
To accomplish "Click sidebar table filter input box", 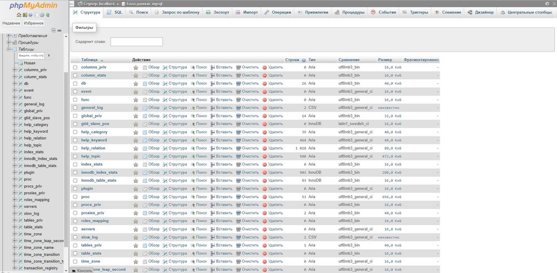I will tap(32, 56).
